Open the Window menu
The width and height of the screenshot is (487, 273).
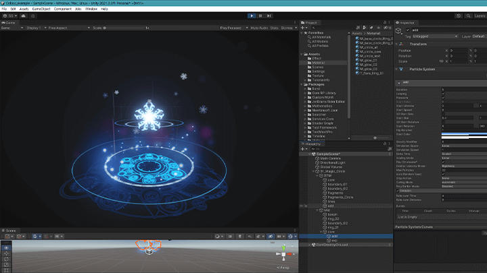click(91, 9)
